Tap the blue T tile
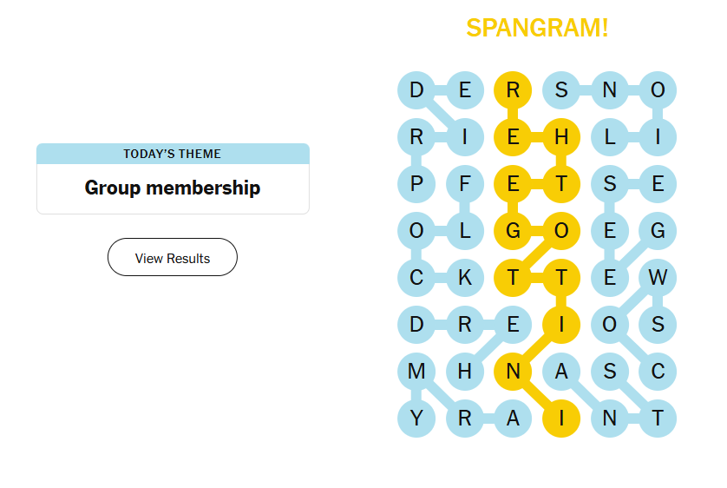727x488 pixels. 658,419
